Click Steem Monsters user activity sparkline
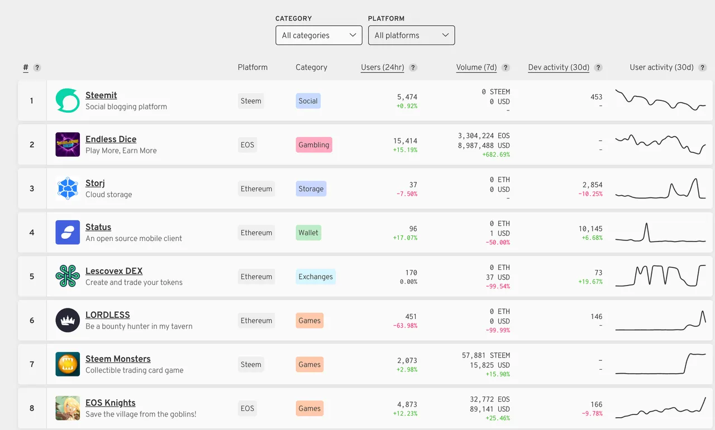This screenshot has height=430, width=715. (661, 364)
